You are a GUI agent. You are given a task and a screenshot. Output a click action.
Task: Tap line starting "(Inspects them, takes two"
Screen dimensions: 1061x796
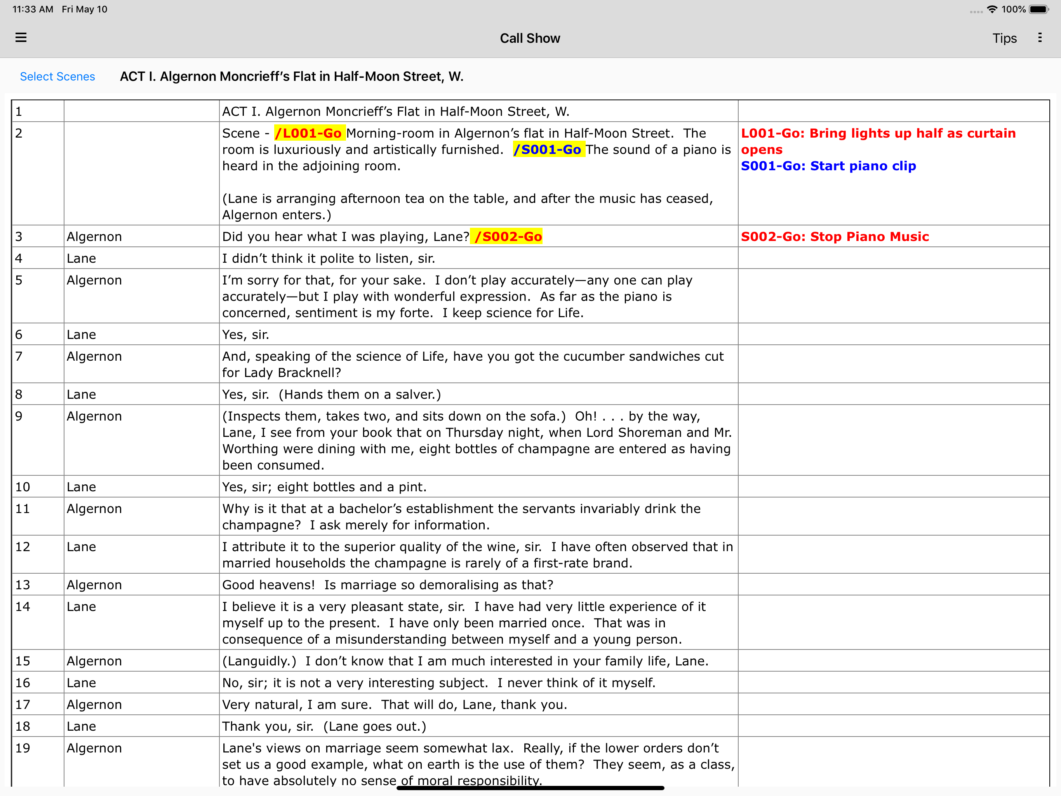point(478,440)
